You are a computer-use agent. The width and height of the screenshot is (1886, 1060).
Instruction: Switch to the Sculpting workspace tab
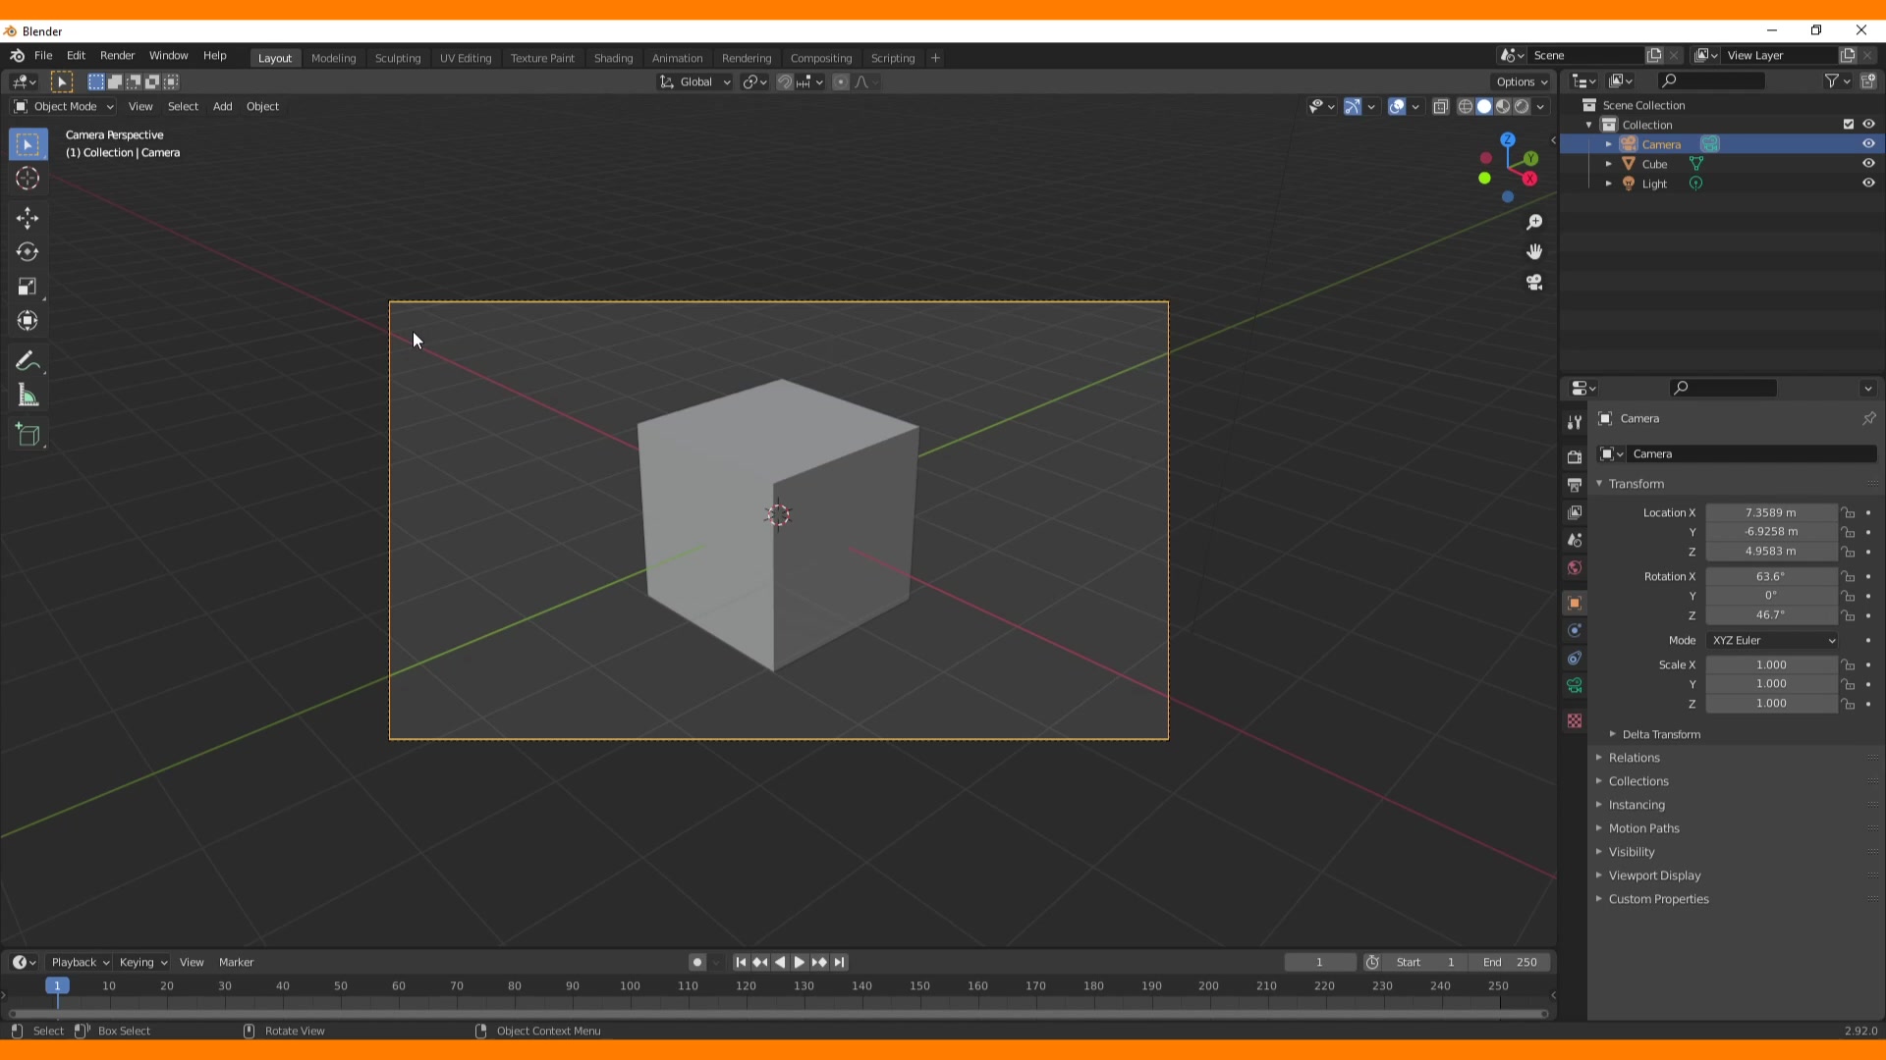point(397,58)
